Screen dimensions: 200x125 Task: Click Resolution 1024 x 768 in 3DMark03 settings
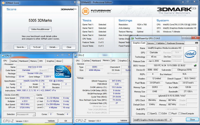tap(142, 25)
